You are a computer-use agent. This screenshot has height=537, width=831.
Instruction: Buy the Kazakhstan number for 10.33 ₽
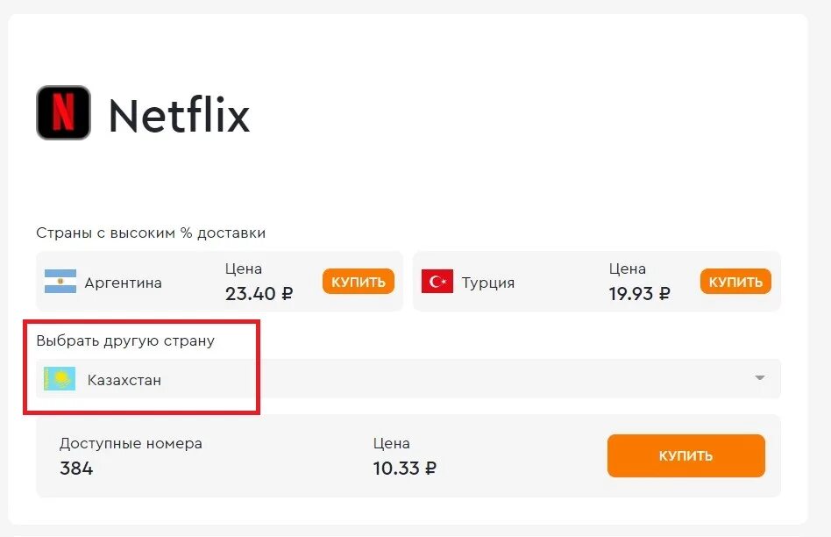[685, 456]
